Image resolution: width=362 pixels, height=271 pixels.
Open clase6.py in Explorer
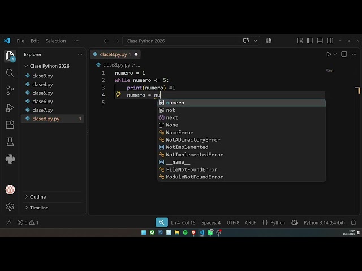click(42, 102)
